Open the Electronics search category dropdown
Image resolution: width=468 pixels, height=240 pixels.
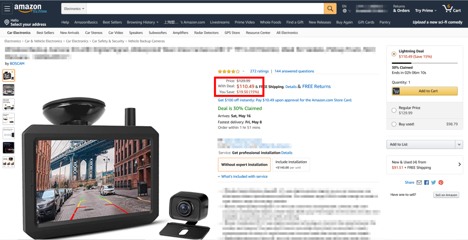[x=74, y=9]
